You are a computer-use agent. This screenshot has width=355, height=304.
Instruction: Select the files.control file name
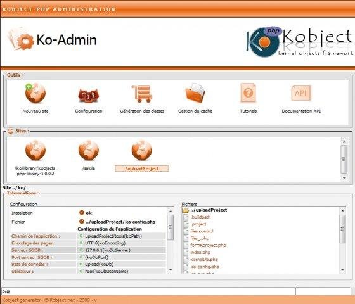click(202, 231)
